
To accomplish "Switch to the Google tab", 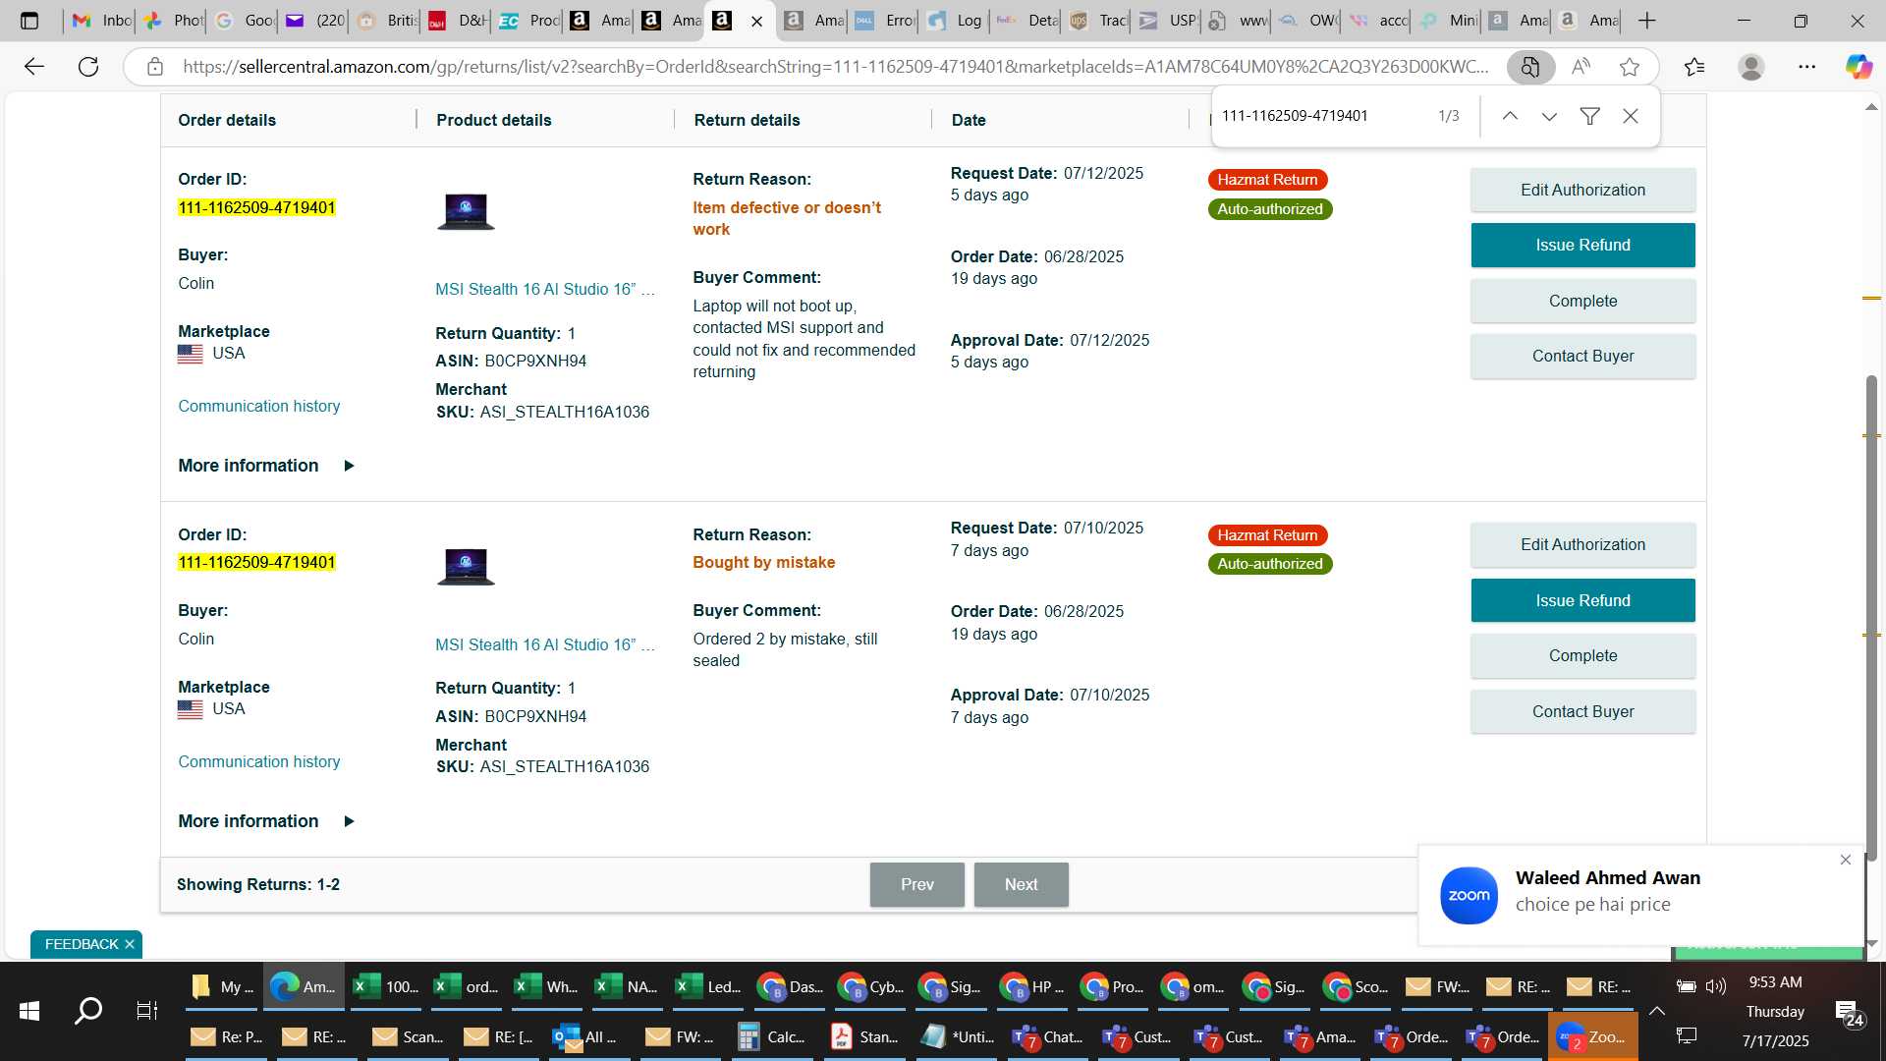I will tap(244, 20).
